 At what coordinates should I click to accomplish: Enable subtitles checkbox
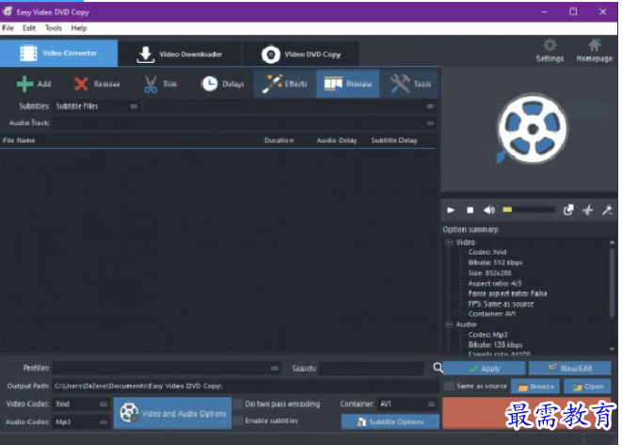[x=238, y=421]
